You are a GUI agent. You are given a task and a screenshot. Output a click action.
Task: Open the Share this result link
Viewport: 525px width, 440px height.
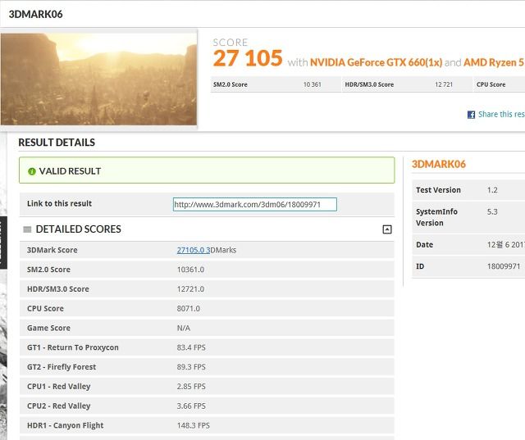[x=501, y=115]
